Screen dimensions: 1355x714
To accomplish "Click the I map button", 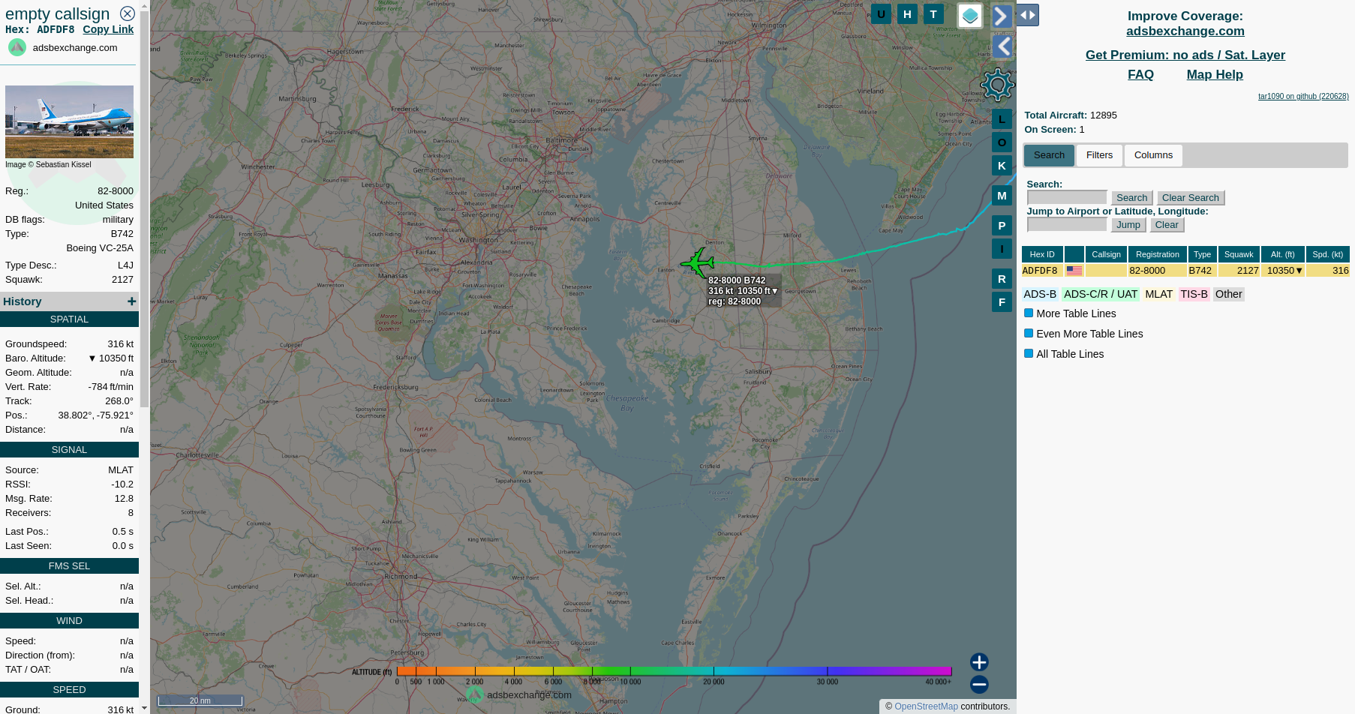I will (1002, 249).
